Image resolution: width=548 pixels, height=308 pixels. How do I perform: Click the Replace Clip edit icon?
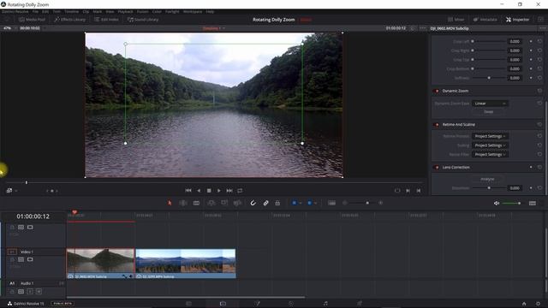pyautogui.click(x=237, y=203)
